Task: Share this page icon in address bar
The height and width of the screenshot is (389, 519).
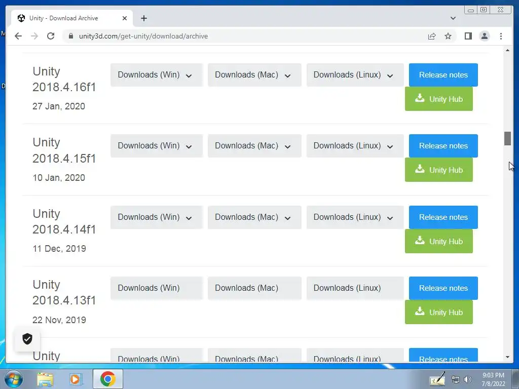Action: pyautogui.click(x=432, y=36)
